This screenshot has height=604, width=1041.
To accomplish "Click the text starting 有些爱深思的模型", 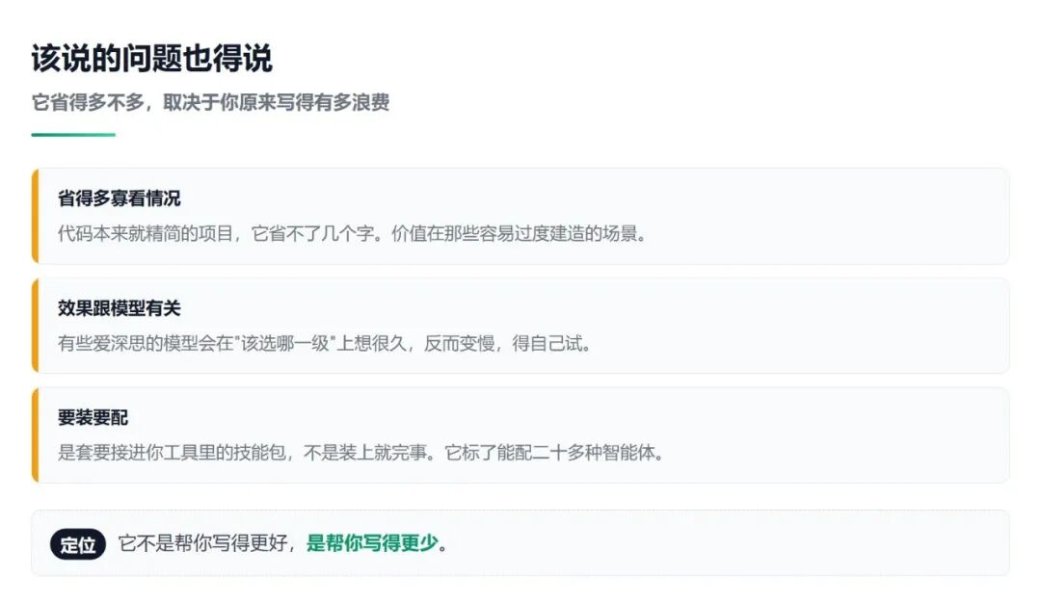I will click(324, 343).
